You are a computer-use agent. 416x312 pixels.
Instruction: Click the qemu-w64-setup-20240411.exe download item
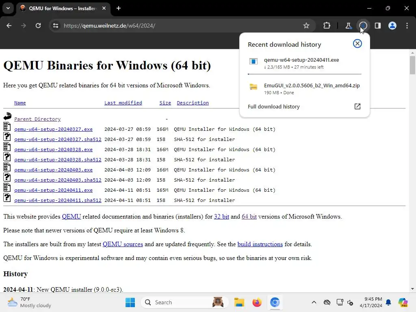304,63
